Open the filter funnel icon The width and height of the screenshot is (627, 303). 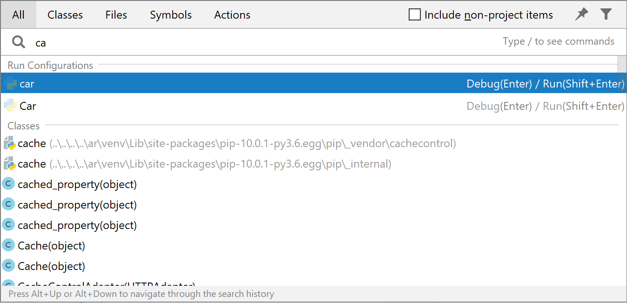[606, 14]
